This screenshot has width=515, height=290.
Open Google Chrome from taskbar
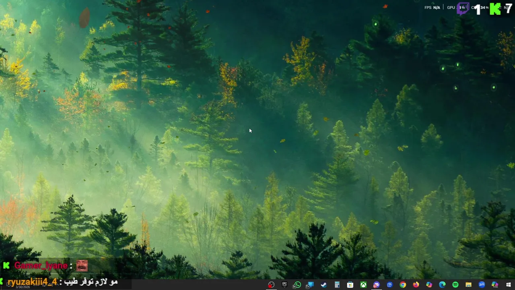[x=403, y=285]
